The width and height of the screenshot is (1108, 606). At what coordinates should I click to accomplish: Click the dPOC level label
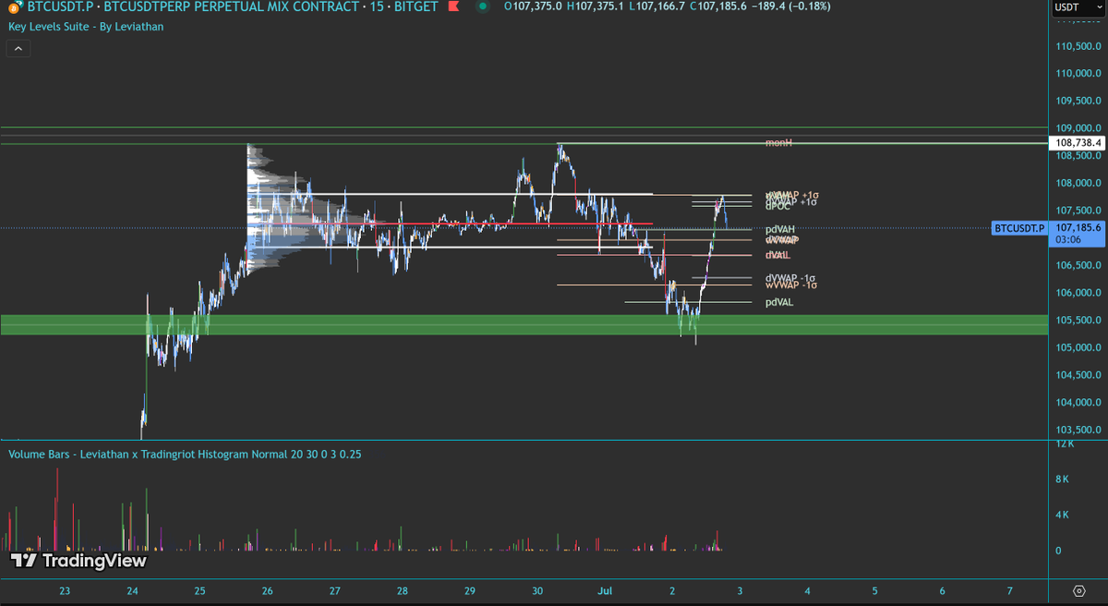point(777,208)
